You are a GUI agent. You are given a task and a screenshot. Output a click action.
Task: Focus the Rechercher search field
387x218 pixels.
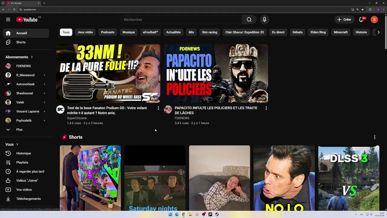pos(181,20)
